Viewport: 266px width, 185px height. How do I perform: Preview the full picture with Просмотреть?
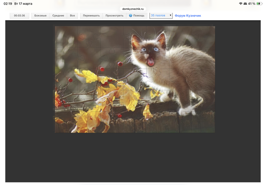pyautogui.click(x=114, y=15)
